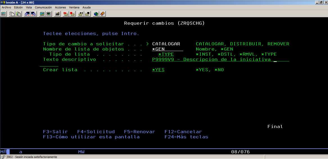Click the Crear lista *YES field

tap(158, 70)
